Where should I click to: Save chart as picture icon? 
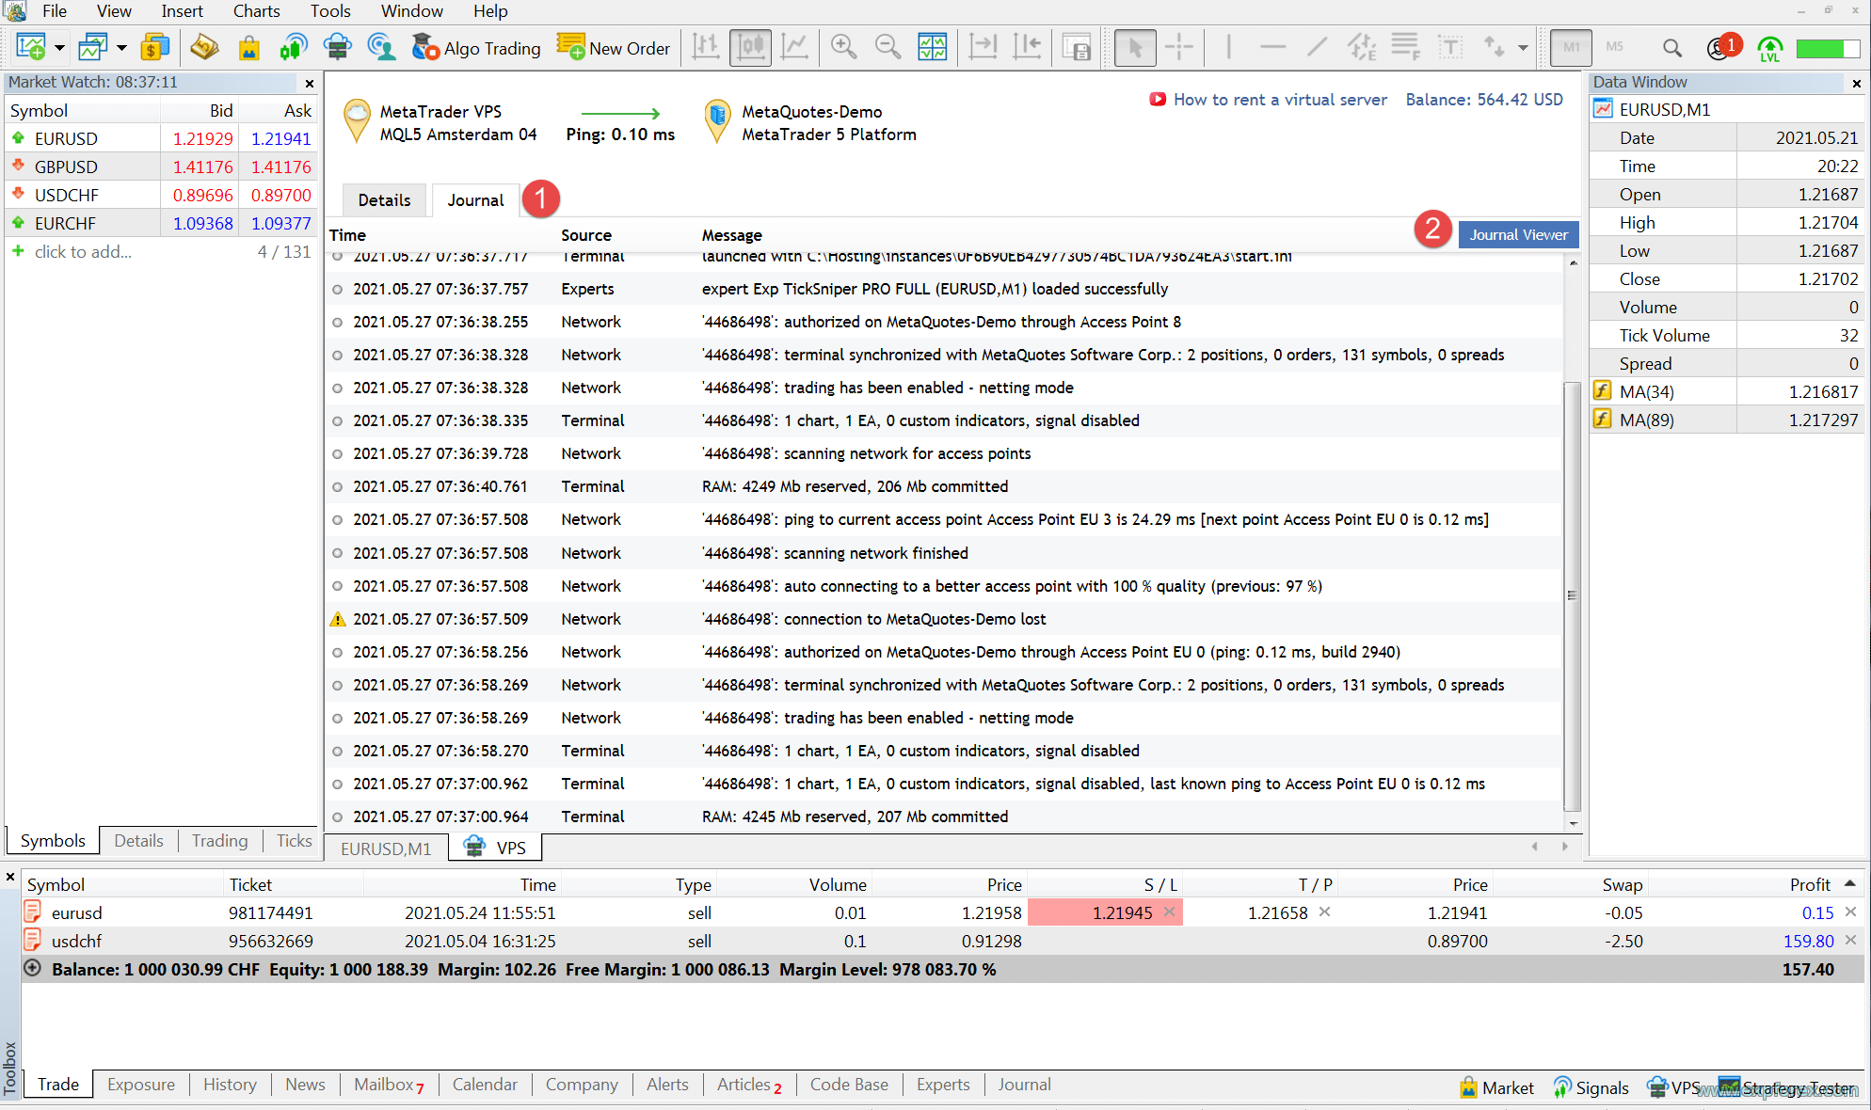pyautogui.click(x=1076, y=47)
